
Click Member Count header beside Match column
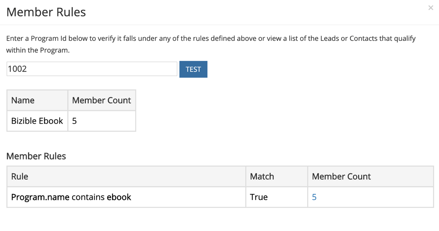tap(341, 176)
